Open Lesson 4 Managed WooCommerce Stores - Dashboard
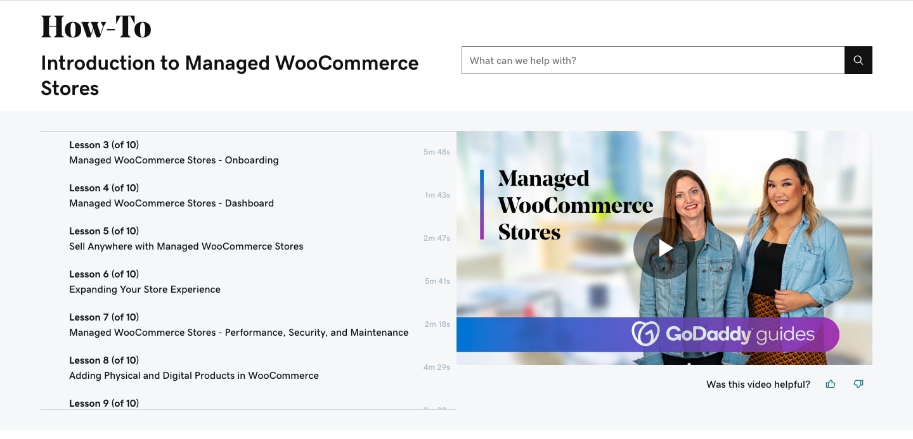913x439 pixels. click(249, 196)
